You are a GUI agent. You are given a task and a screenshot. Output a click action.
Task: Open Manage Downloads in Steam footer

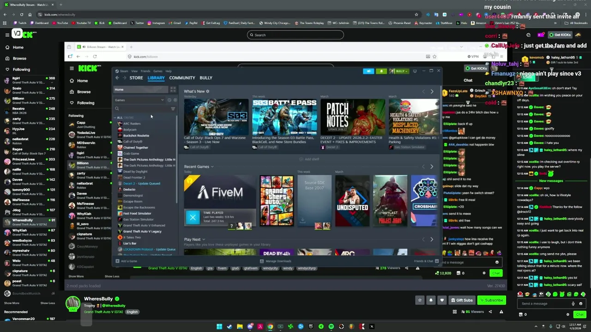(276, 261)
